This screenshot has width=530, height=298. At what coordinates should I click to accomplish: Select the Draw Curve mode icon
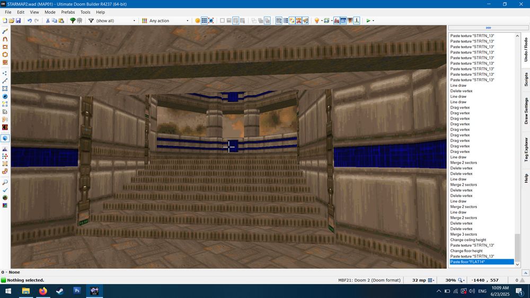(5, 39)
